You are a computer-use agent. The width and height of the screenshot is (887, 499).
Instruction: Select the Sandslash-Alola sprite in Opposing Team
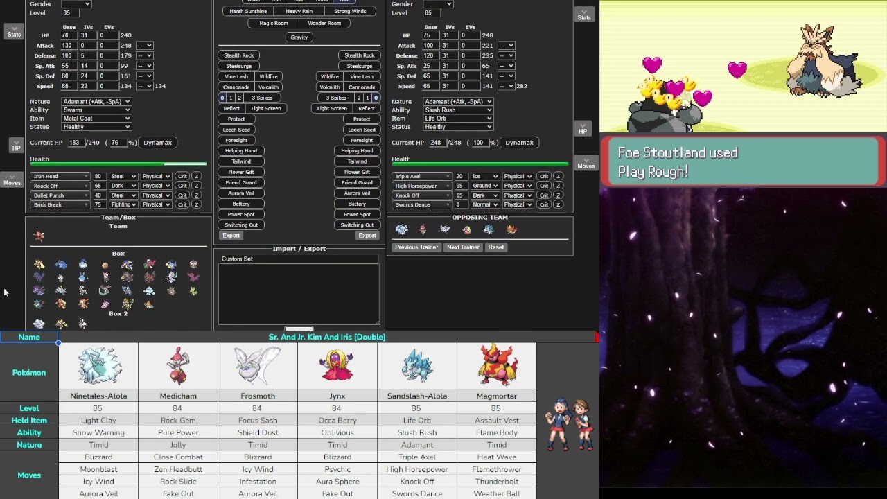click(x=489, y=230)
